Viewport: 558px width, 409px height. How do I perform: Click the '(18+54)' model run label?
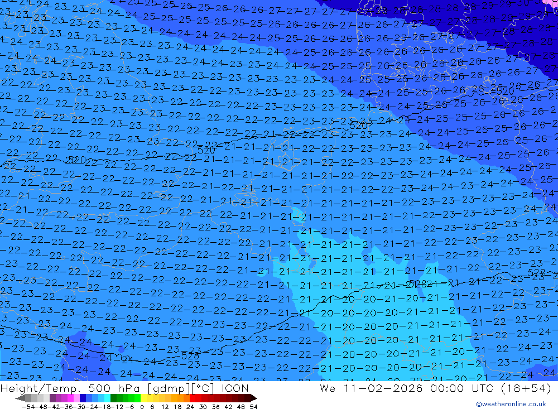coord(526,388)
